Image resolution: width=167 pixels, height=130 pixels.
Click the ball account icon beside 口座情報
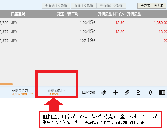click(104, 92)
